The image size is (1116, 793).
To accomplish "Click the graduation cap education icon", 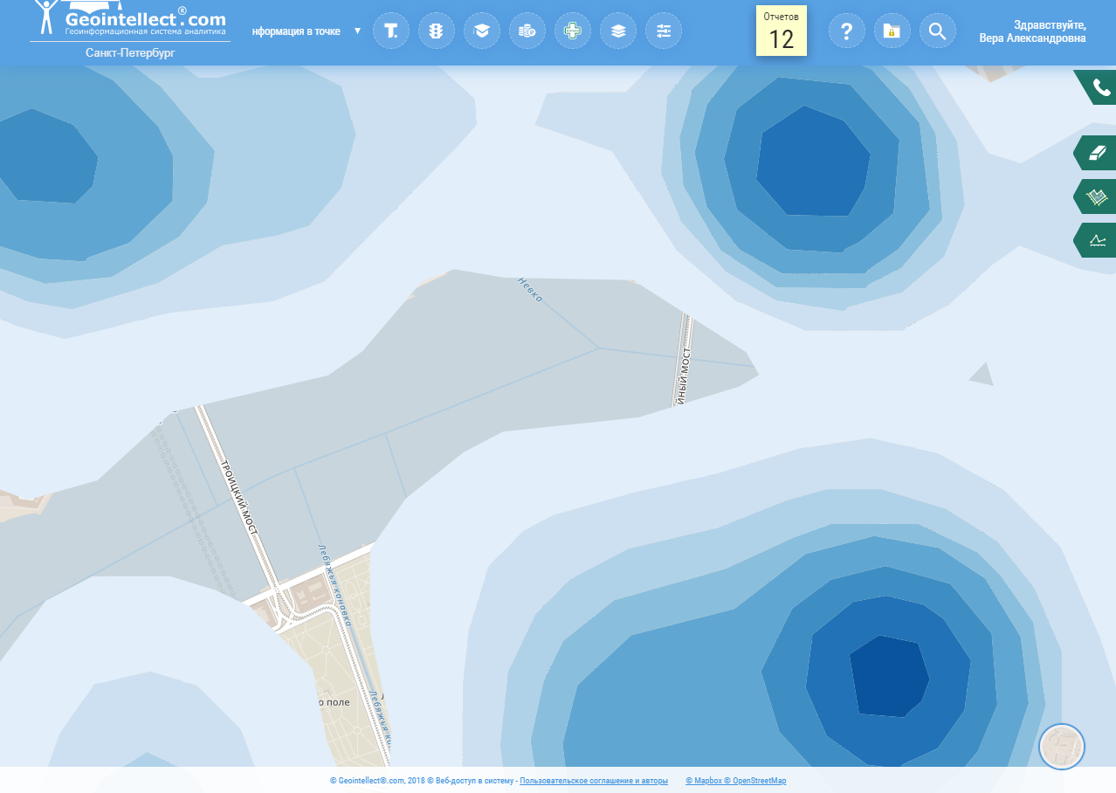I will [482, 31].
